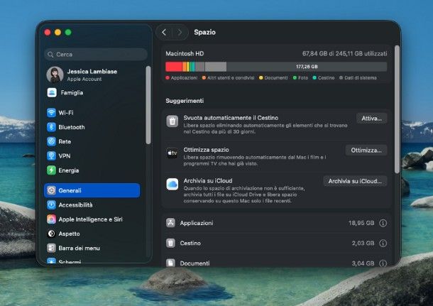Click the Cestino row trash icon
The height and width of the screenshot is (306, 433).
point(170,243)
